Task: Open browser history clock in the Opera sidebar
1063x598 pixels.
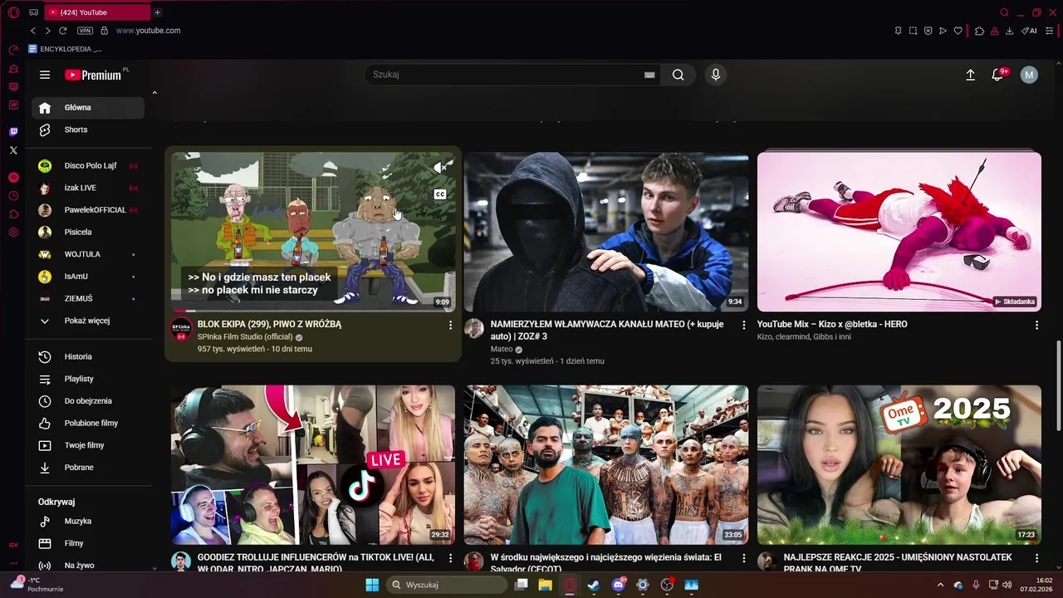Action: point(13,196)
